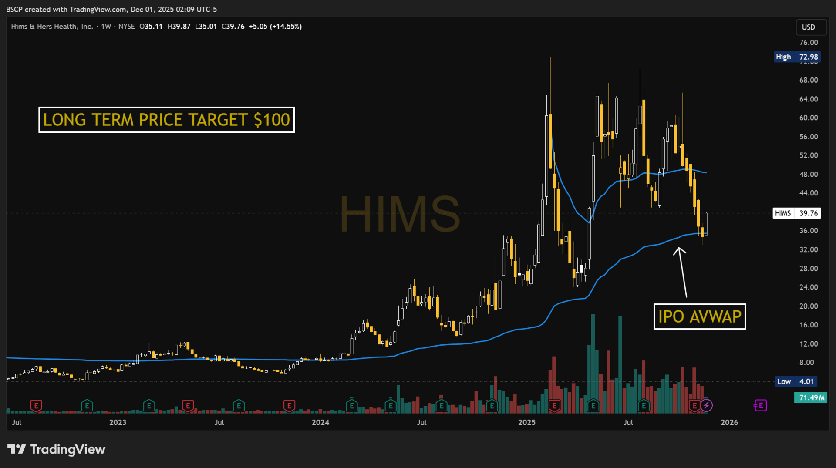Click the green earnings marker for November 2022
Image resolution: width=836 pixels, height=468 pixels.
click(87, 406)
